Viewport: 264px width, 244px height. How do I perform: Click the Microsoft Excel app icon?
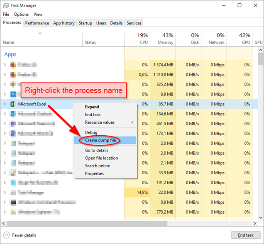[13, 104]
